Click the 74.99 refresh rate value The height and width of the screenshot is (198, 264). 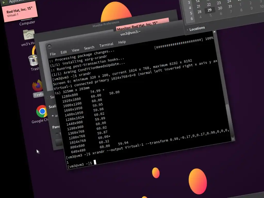tap(95, 91)
